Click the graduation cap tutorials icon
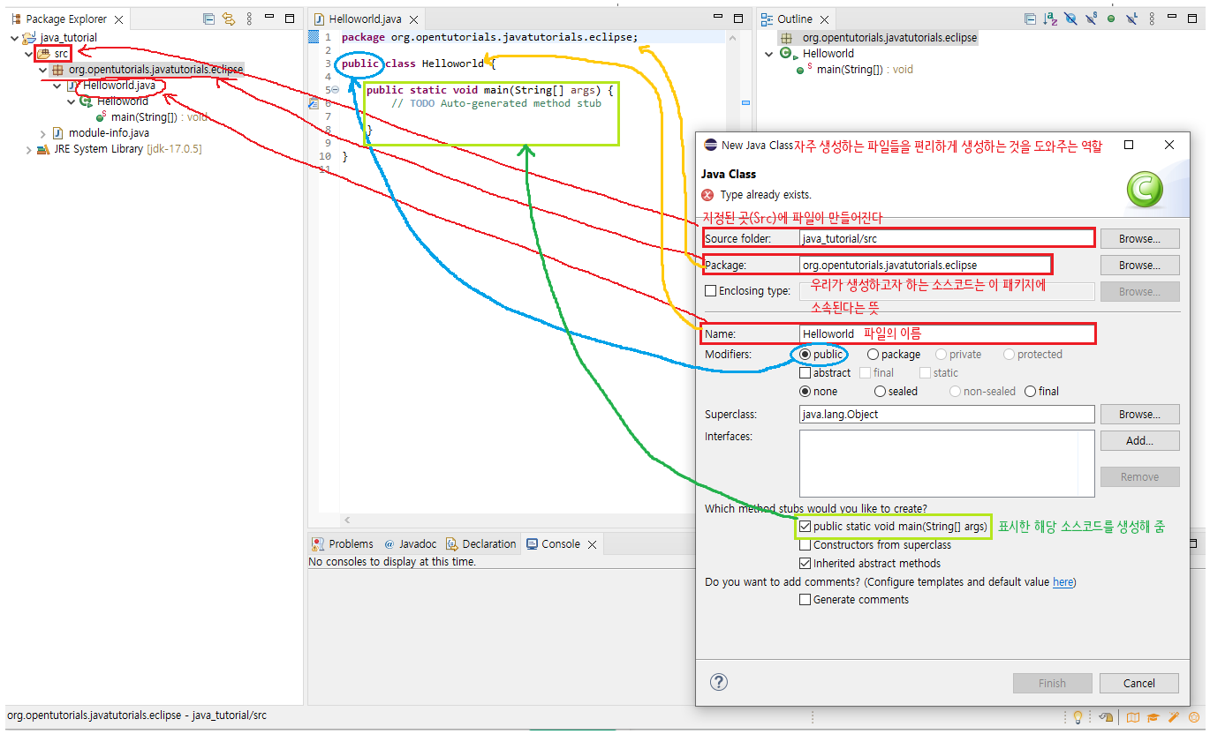This screenshot has width=1210, height=734. (x=1153, y=716)
